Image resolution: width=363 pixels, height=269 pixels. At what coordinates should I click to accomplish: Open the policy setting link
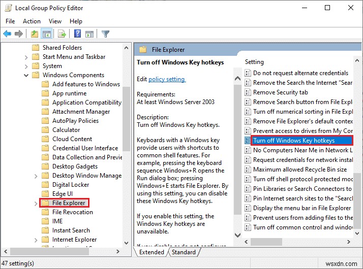[x=167, y=79]
